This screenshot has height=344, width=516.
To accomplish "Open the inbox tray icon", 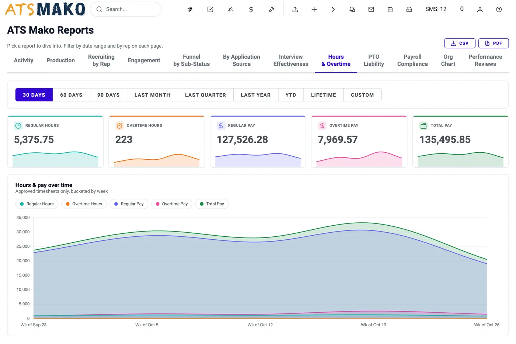I will point(409,10).
